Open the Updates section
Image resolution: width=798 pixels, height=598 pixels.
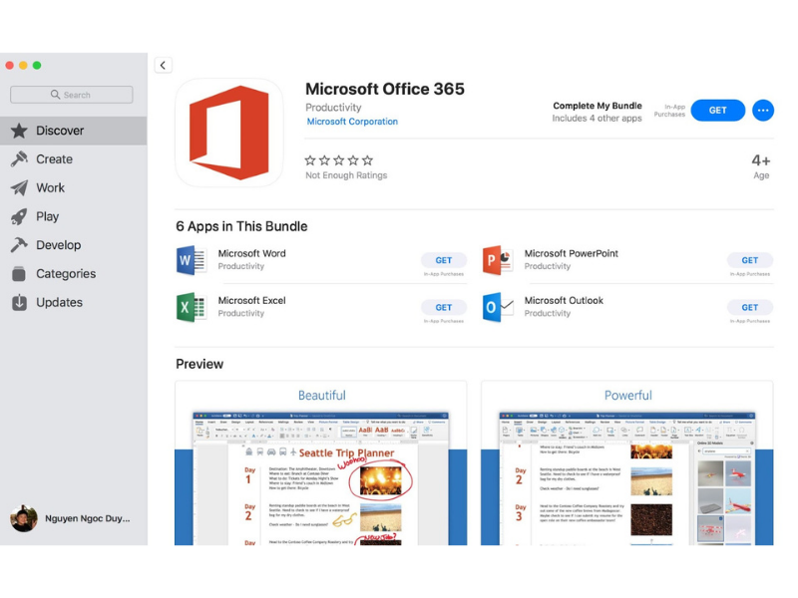pos(74,302)
